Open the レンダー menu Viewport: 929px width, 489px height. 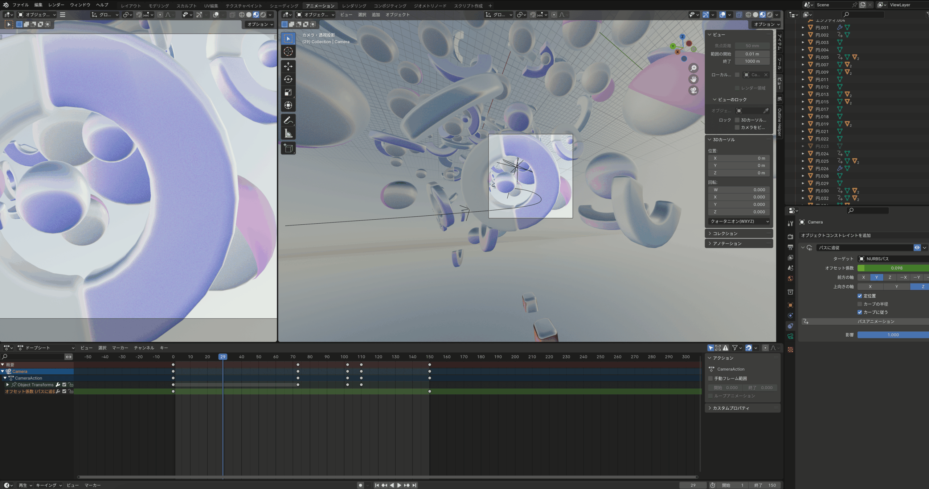point(56,5)
